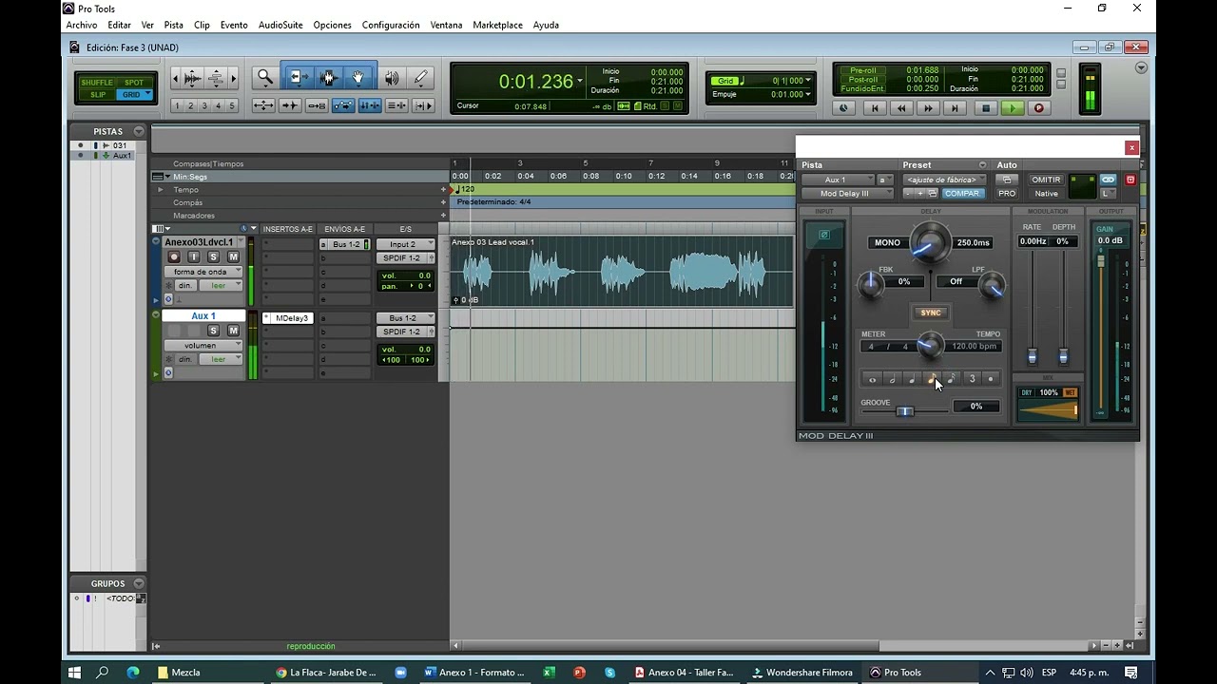Enable the dotted note modifier in Mod Delay
This screenshot has width=1217, height=684.
[991, 379]
